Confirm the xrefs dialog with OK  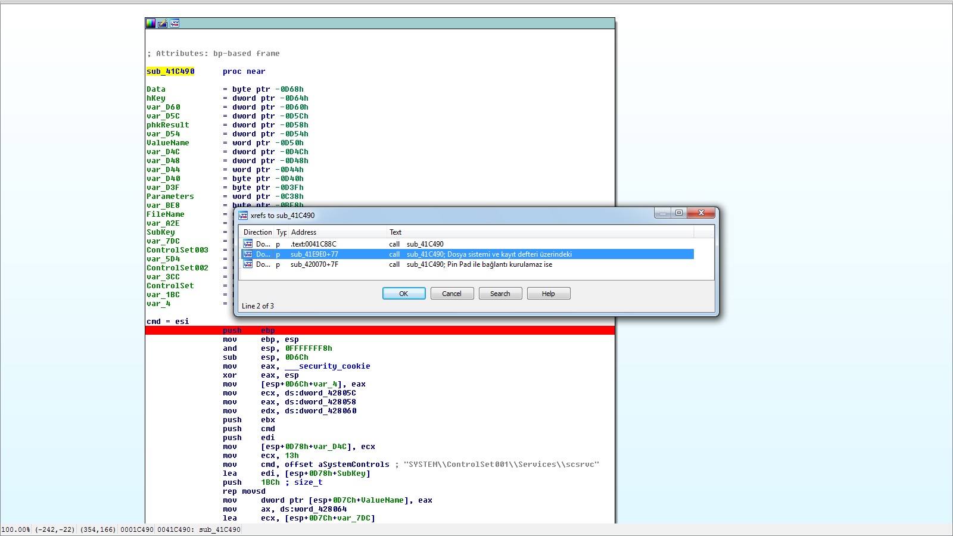[x=404, y=294]
